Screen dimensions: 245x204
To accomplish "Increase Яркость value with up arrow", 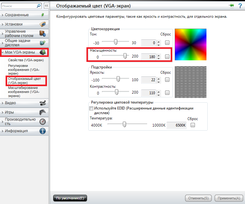I will [x=159, y=79].
